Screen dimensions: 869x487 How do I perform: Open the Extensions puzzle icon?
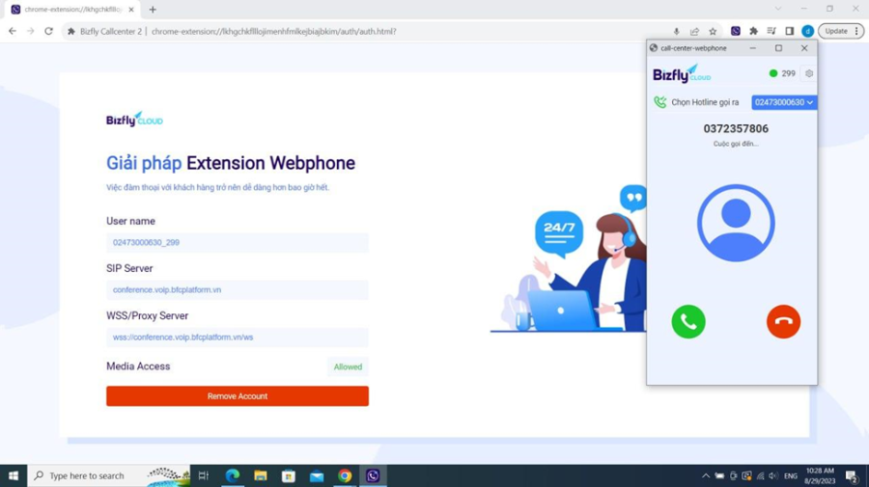(753, 32)
